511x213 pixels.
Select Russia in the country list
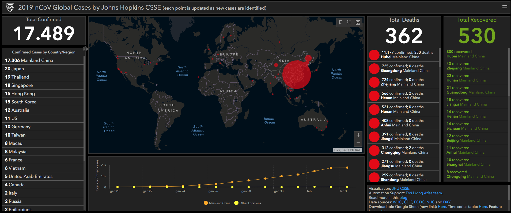[x=43, y=201]
